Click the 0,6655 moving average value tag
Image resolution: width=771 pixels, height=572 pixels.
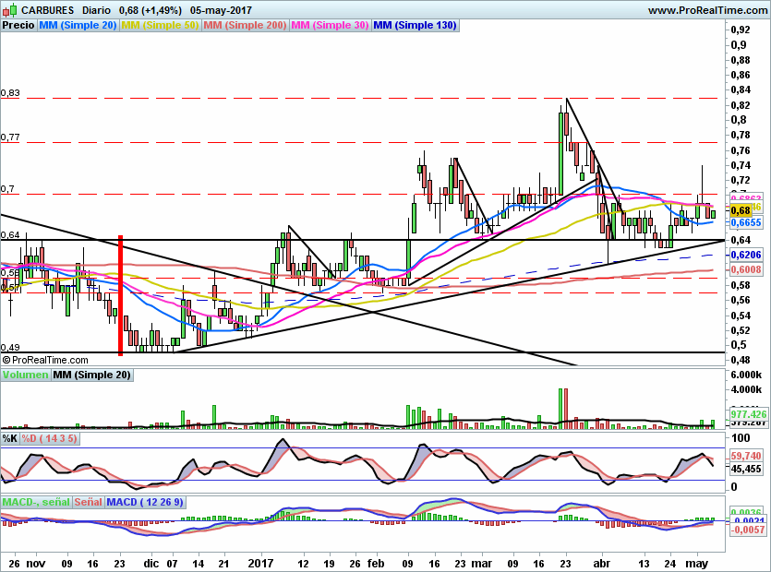coord(746,222)
